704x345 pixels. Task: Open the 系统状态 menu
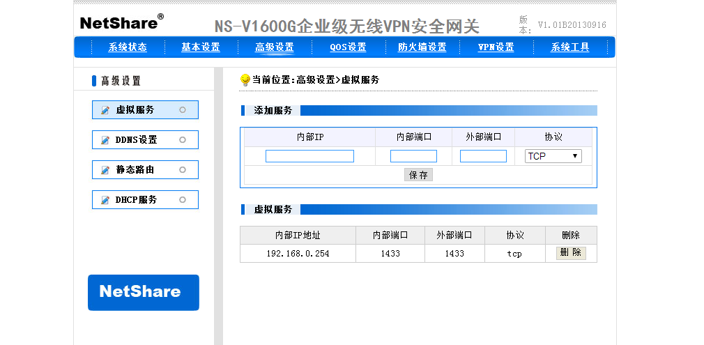click(x=128, y=47)
